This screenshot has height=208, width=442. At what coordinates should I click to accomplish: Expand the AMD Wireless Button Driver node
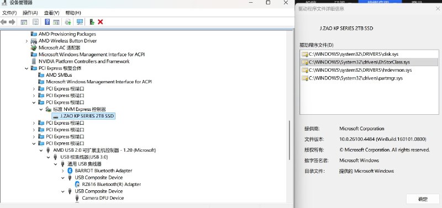(x=27, y=41)
